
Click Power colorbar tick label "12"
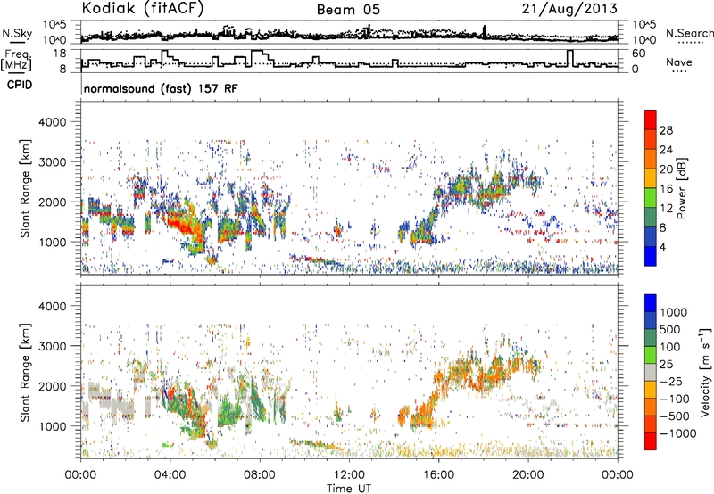click(x=666, y=208)
